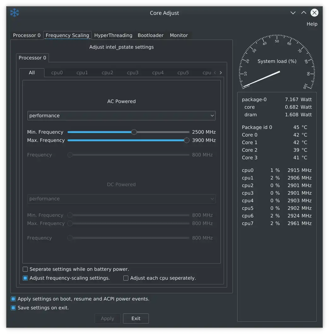Screen dimensions: 329x334
Task: Select inner Processor 0 sub-tab
Action: [32, 58]
